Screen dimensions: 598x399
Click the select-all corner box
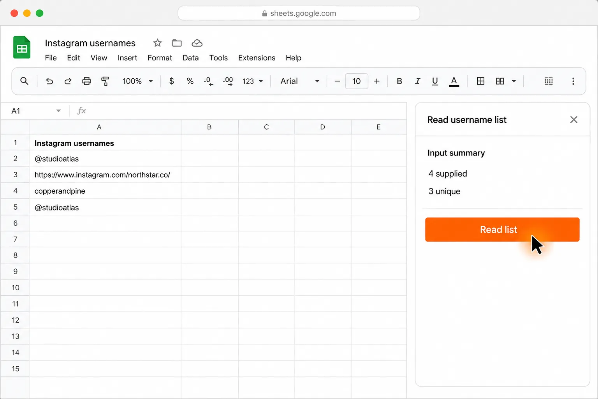15,127
